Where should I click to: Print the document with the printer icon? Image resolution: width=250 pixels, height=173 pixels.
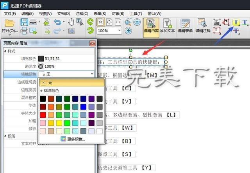click(24, 30)
